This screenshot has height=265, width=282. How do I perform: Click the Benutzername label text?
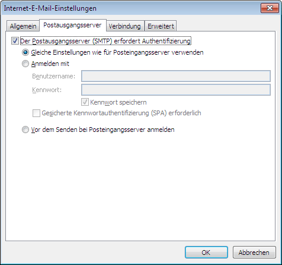pyautogui.click(x=53, y=76)
